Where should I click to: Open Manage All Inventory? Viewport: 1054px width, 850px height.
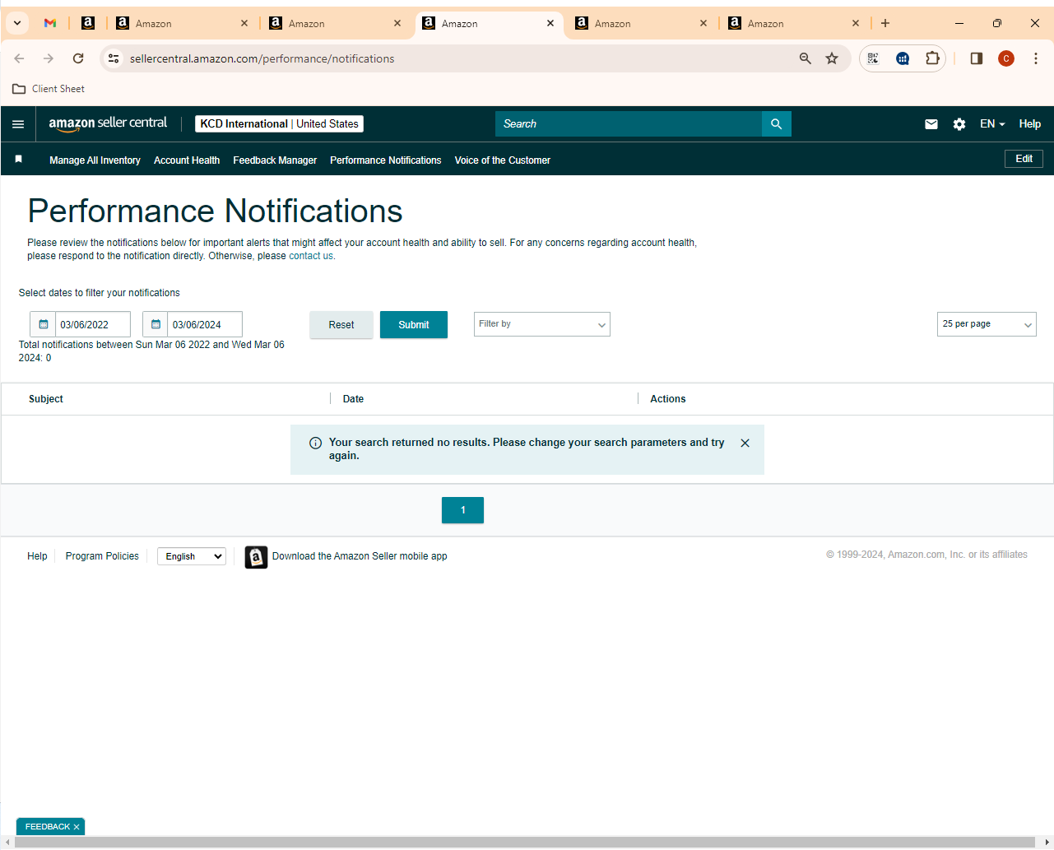(x=95, y=160)
